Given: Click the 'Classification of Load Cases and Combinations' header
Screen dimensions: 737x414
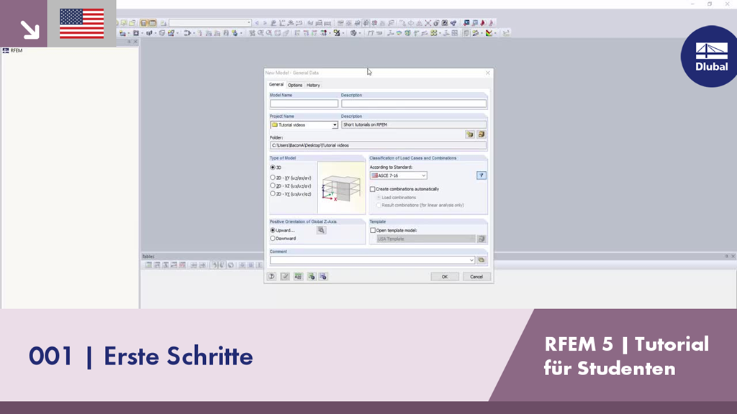Looking at the screenshot, I should (x=412, y=158).
